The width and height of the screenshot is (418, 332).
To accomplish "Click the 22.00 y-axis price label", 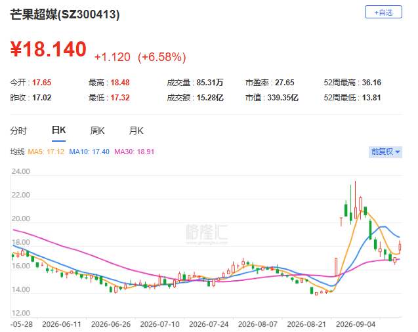I will point(21,195).
